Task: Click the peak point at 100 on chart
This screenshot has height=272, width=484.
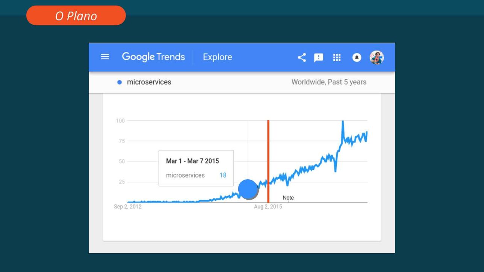Action: (x=343, y=122)
